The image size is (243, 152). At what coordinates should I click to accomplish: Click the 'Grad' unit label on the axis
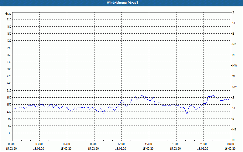tap(8, 14)
